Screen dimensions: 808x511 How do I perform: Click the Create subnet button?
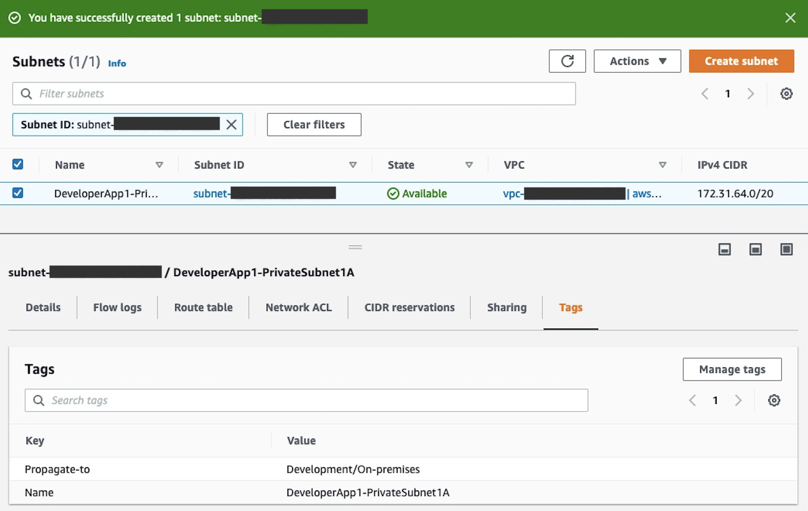741,61
